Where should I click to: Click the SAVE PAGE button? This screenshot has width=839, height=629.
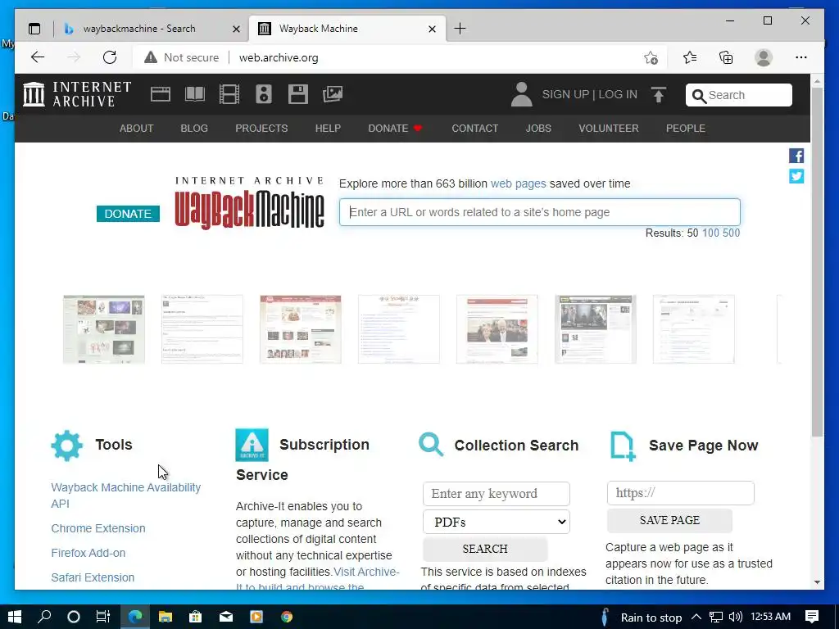[669, 520]
